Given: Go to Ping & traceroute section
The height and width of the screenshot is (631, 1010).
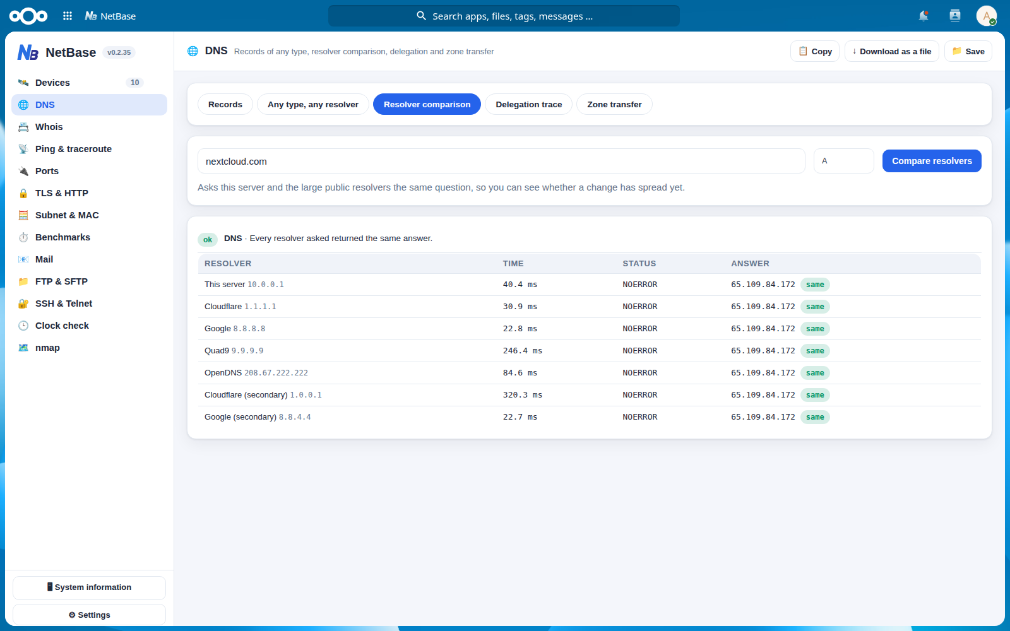Looking at the screenshot, I should tap(89, 149).
